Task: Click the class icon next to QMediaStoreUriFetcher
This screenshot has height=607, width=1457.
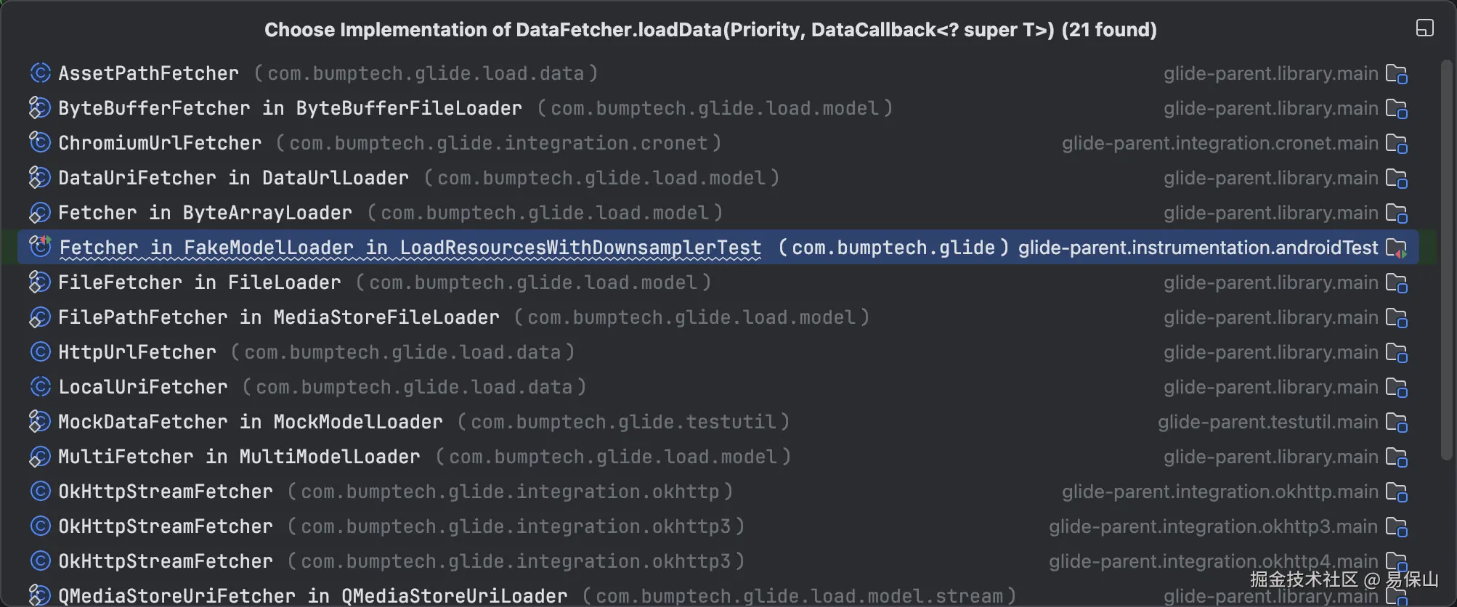Action: [40, 595]
